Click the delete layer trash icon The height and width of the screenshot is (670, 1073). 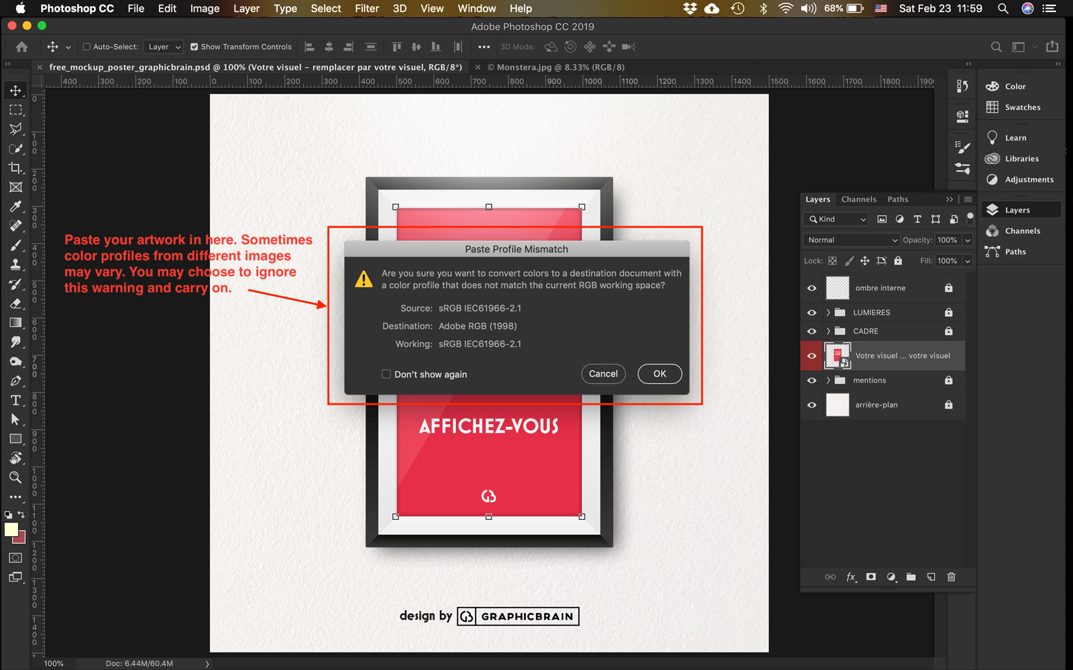click(x=951, y=577)
